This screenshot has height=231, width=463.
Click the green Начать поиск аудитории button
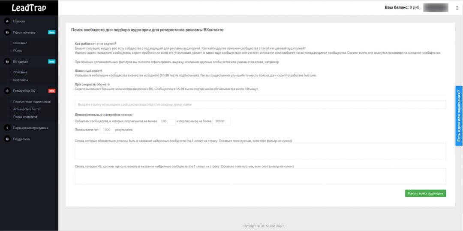coord(425,193)
